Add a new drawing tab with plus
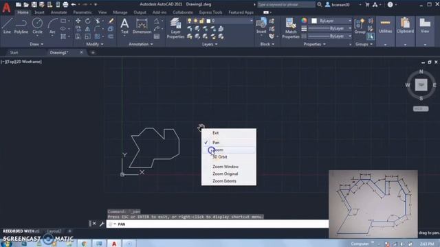The height and width of the screenshot is (247, 440). pos(93,52)
